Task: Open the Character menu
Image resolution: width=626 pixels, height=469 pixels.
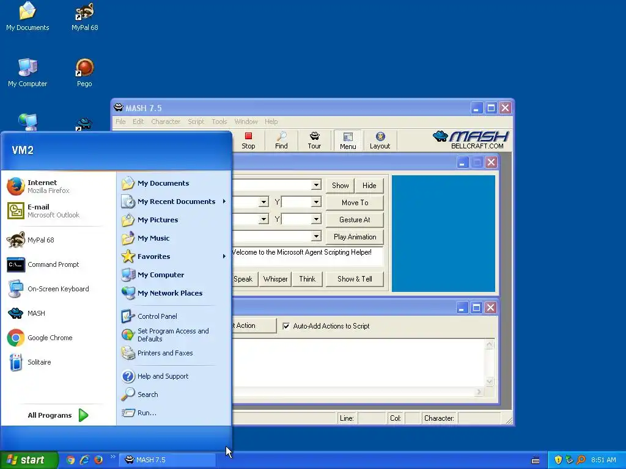Action: click(166, 122)
